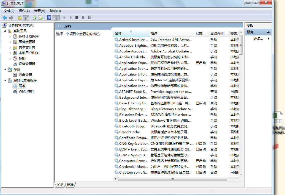Open the blue Help question-mark icon

pos(49,18)
